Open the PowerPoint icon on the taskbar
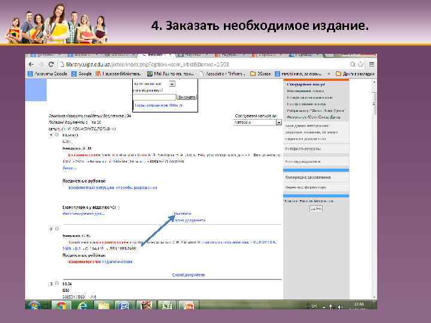The image size is (431, 323). [189, 305]
